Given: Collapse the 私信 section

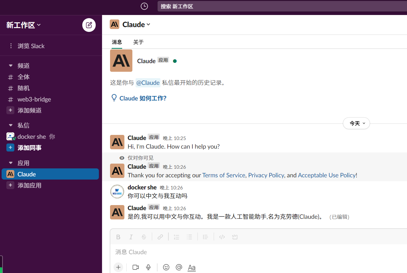Looking at the screenshot, I should point(11,125).
